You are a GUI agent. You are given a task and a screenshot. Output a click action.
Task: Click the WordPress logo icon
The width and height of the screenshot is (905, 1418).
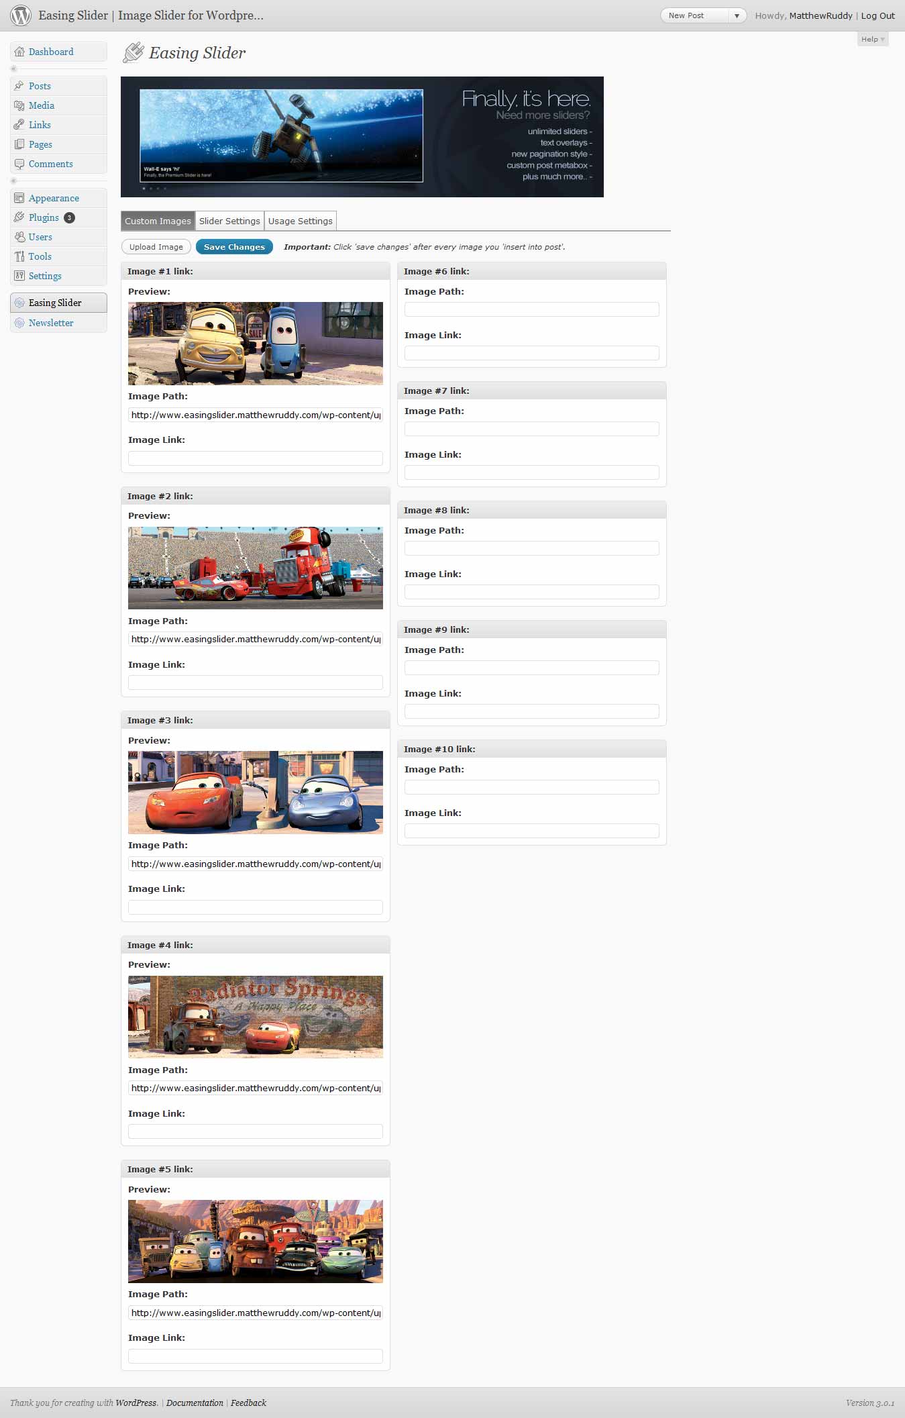pyautogui.click(x=21, y=15)
